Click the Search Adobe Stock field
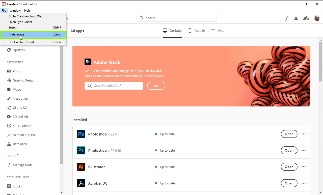The image size is (323, 195). (114, 86)
